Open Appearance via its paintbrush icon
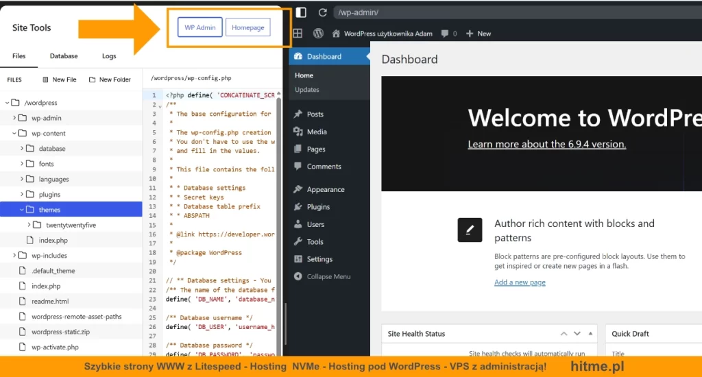The height and width of the screenshot is (377, 702). pos(298,189)
